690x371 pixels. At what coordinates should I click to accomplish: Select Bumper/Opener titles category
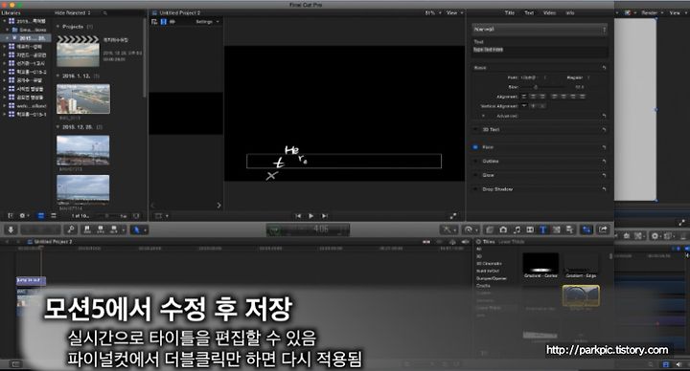pyautogui.click(x=492, y=278)
